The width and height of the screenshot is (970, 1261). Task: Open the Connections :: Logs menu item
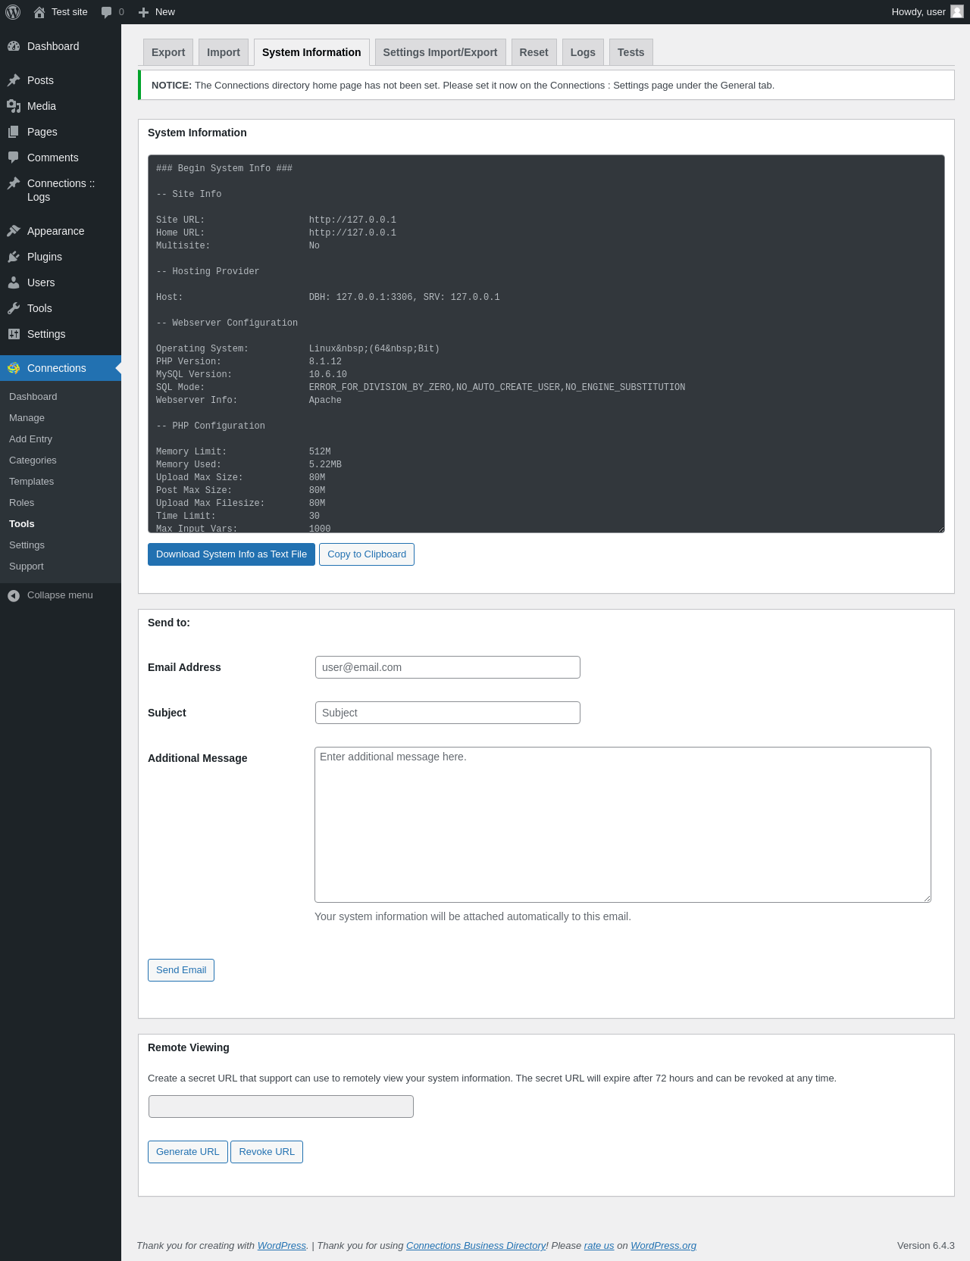pos(61,190)
